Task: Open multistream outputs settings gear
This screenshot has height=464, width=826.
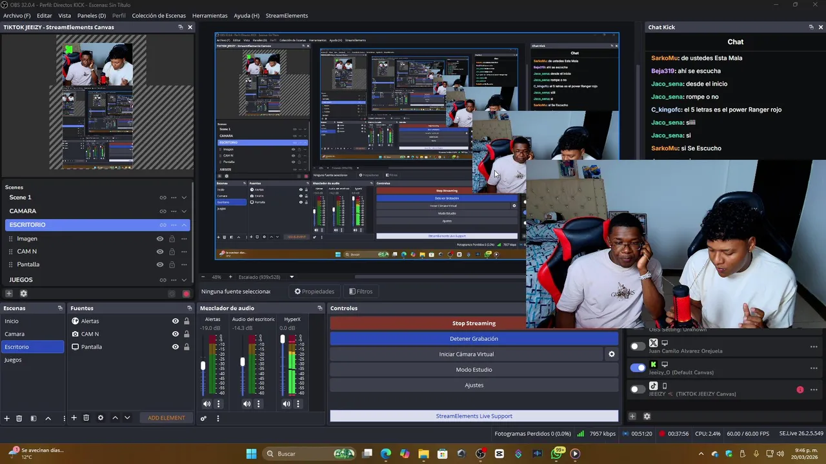Action: pyautogui.click(x=647, y=417)
